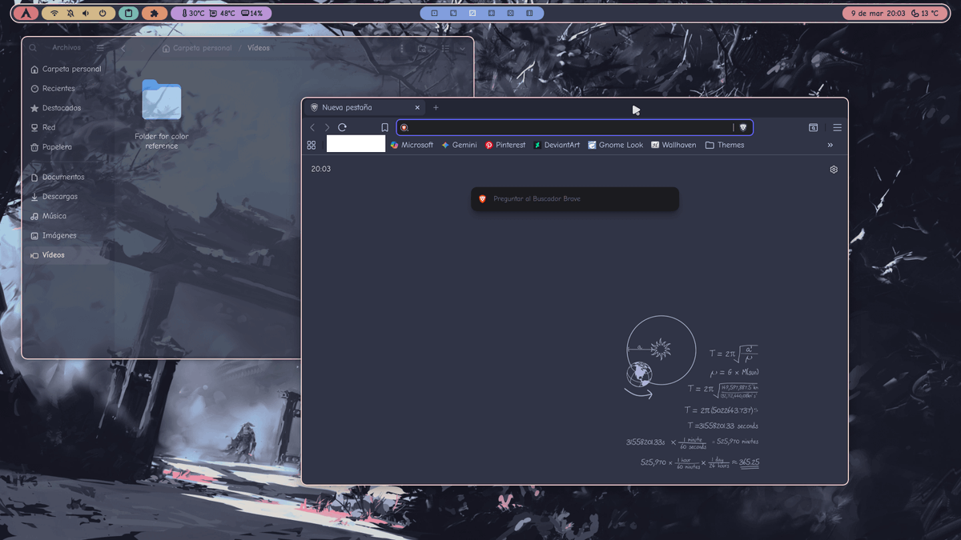Open new tab page settings gear

(x=834, y=170)
